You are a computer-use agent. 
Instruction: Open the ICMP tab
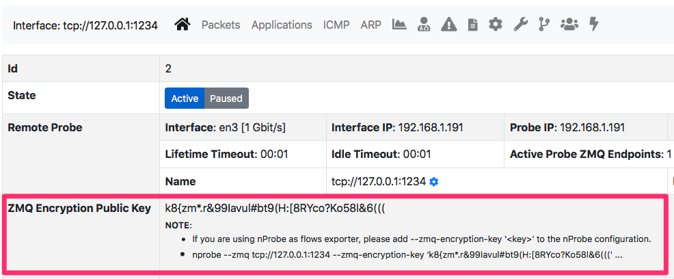[x=336, y=25]
